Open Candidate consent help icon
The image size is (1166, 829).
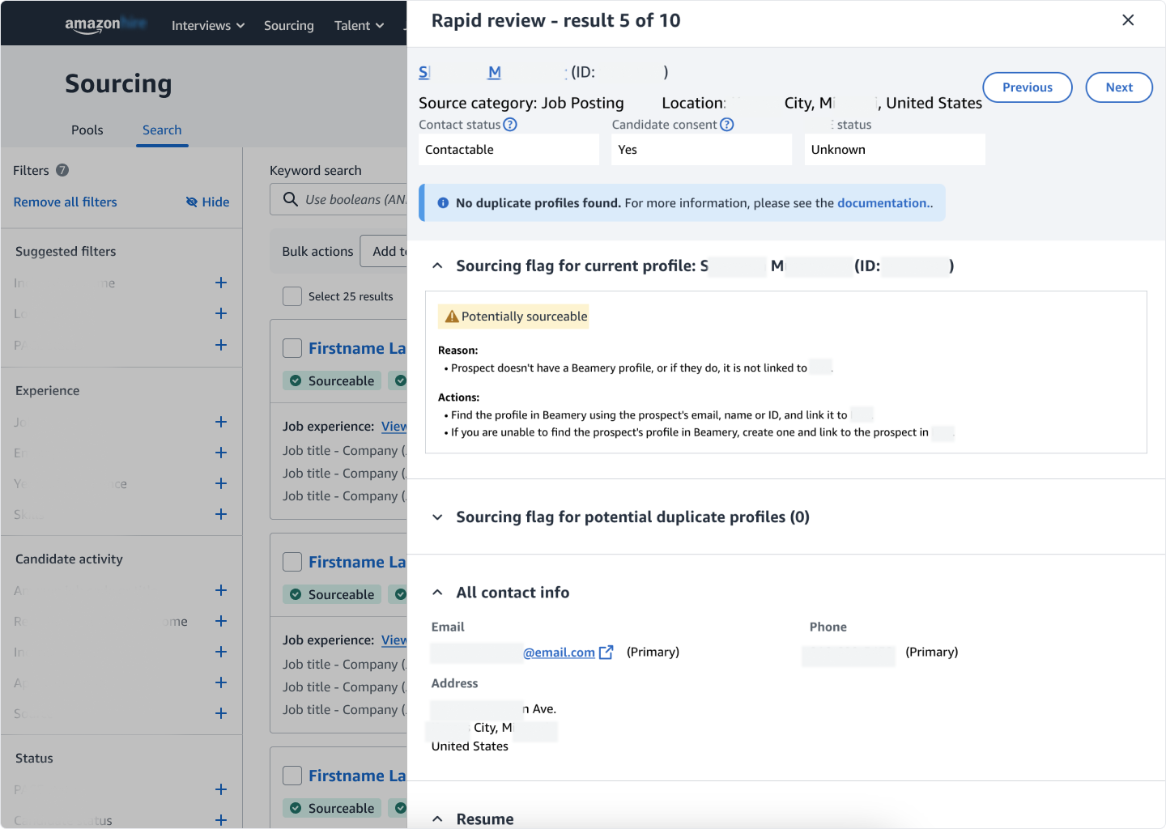coord(727,125)
